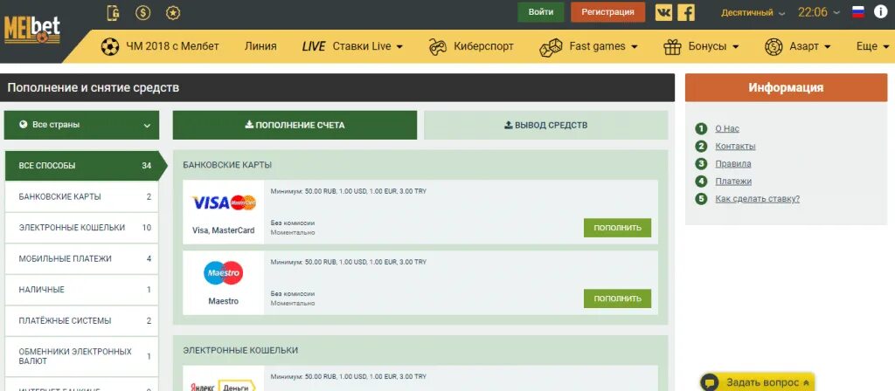Click the info circle icon at top right
Viewport: 895px width, 391px height.
(881, 12)
